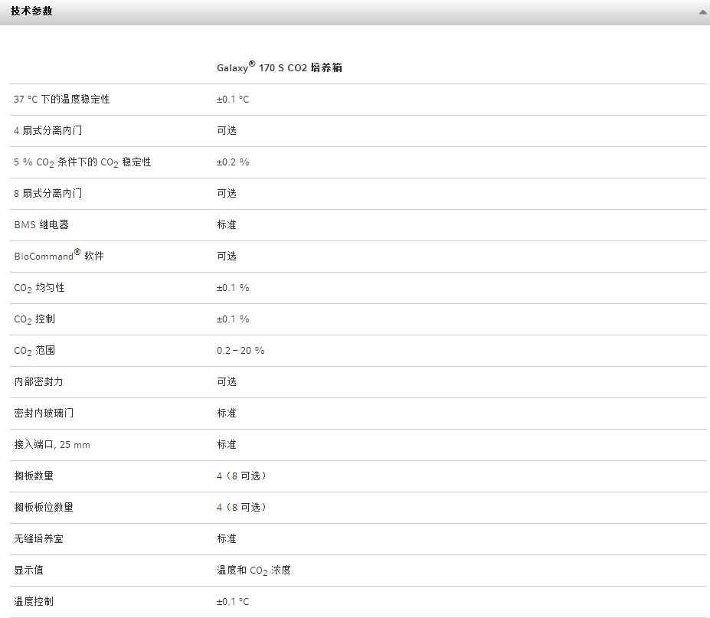
Task: Click the 无缝培养室 row label
Action: 38,539
